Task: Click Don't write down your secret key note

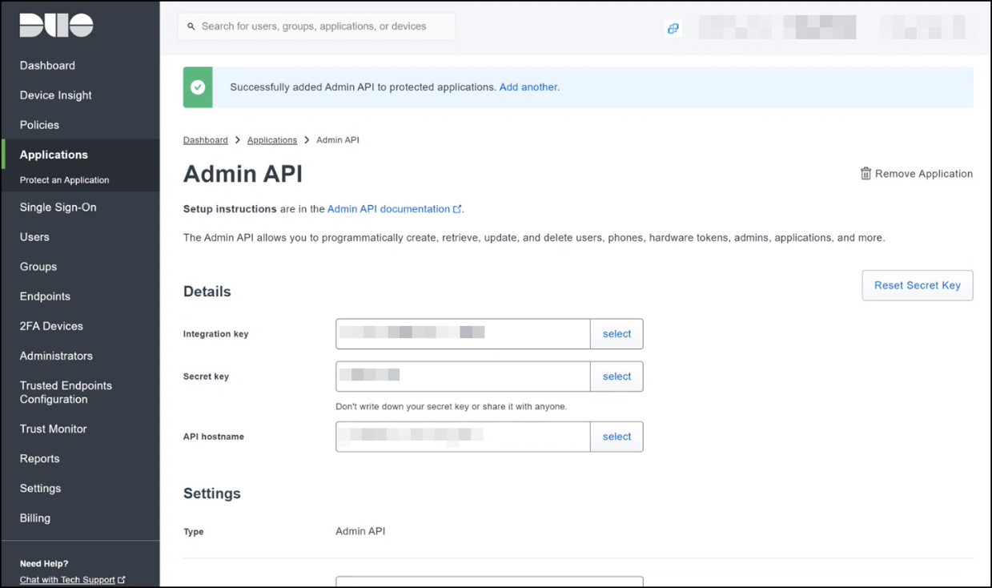Action: (451, 407)
